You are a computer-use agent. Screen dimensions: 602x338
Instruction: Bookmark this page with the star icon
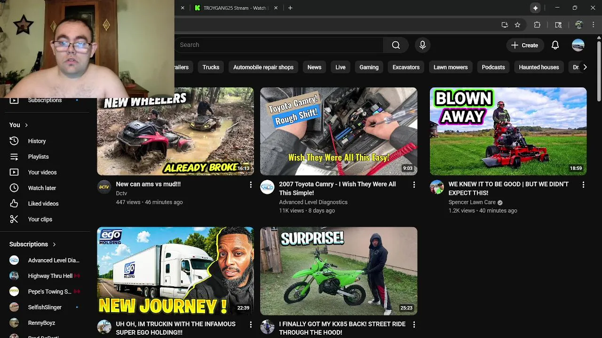tap(517, 25)
